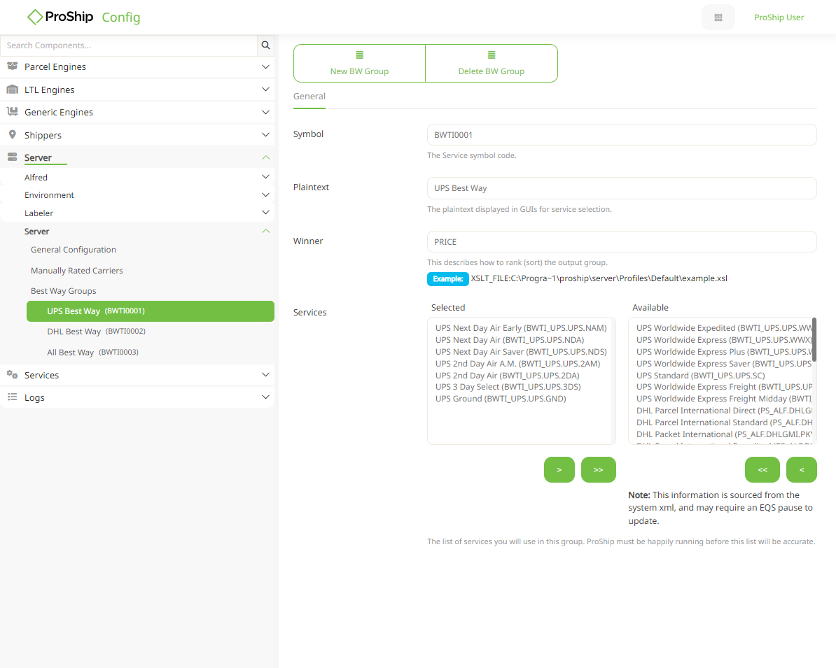Expand the Logs sidebar chevron

click(265, 397)
